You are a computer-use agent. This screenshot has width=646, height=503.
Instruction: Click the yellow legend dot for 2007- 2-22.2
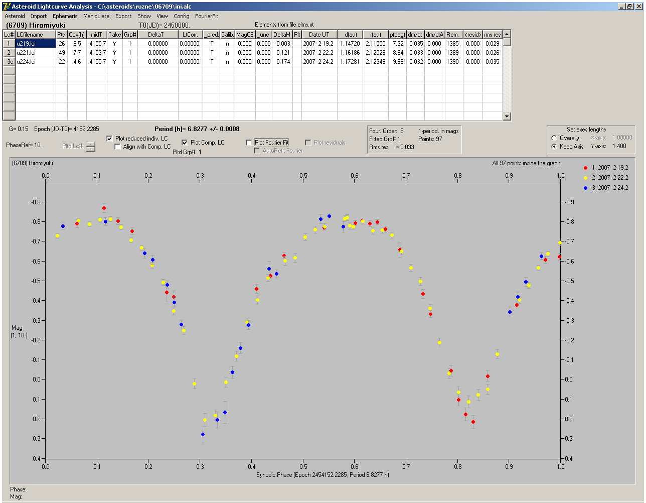pyautogui.click(x=586, y=178)
